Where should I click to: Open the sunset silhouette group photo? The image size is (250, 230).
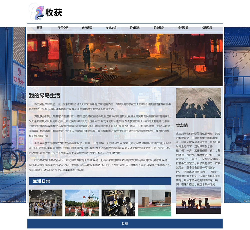[x=198, y=200]
